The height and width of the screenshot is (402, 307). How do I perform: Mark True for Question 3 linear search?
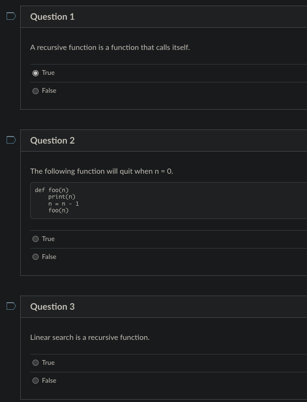[36, 362]
